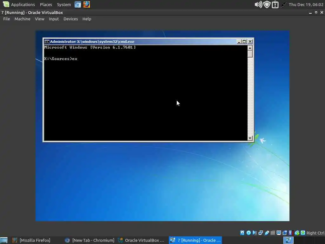Click the network plug tray icon
The height and width of the screenshot is (244, 325).
point(283,4)
